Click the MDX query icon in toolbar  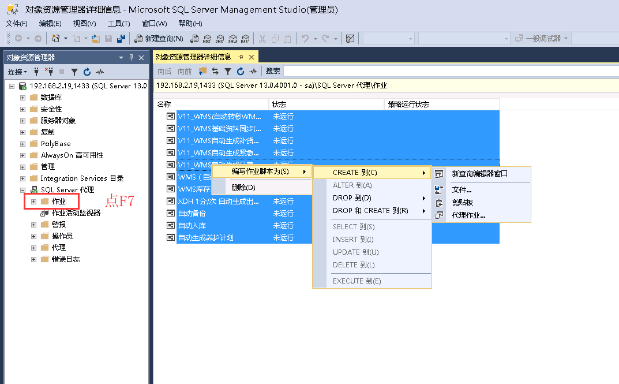coord(207,38)
